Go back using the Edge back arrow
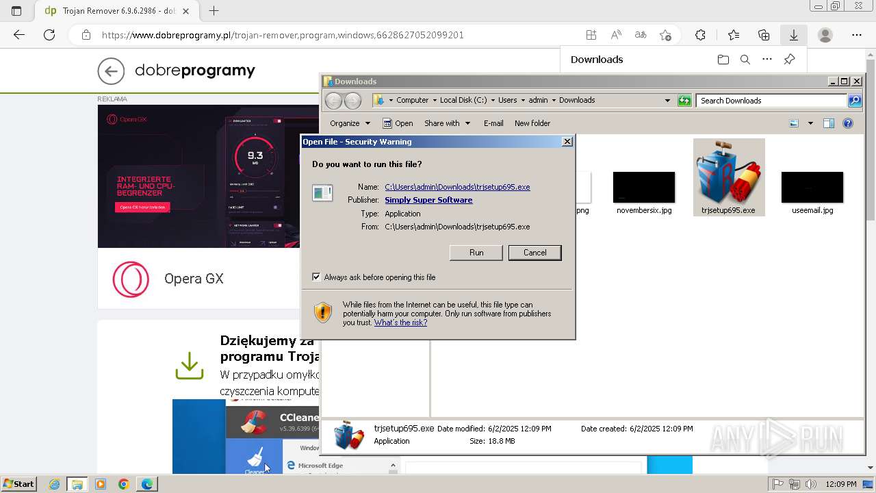The width and height of the screenshot is (876, 493). point(19,35)
